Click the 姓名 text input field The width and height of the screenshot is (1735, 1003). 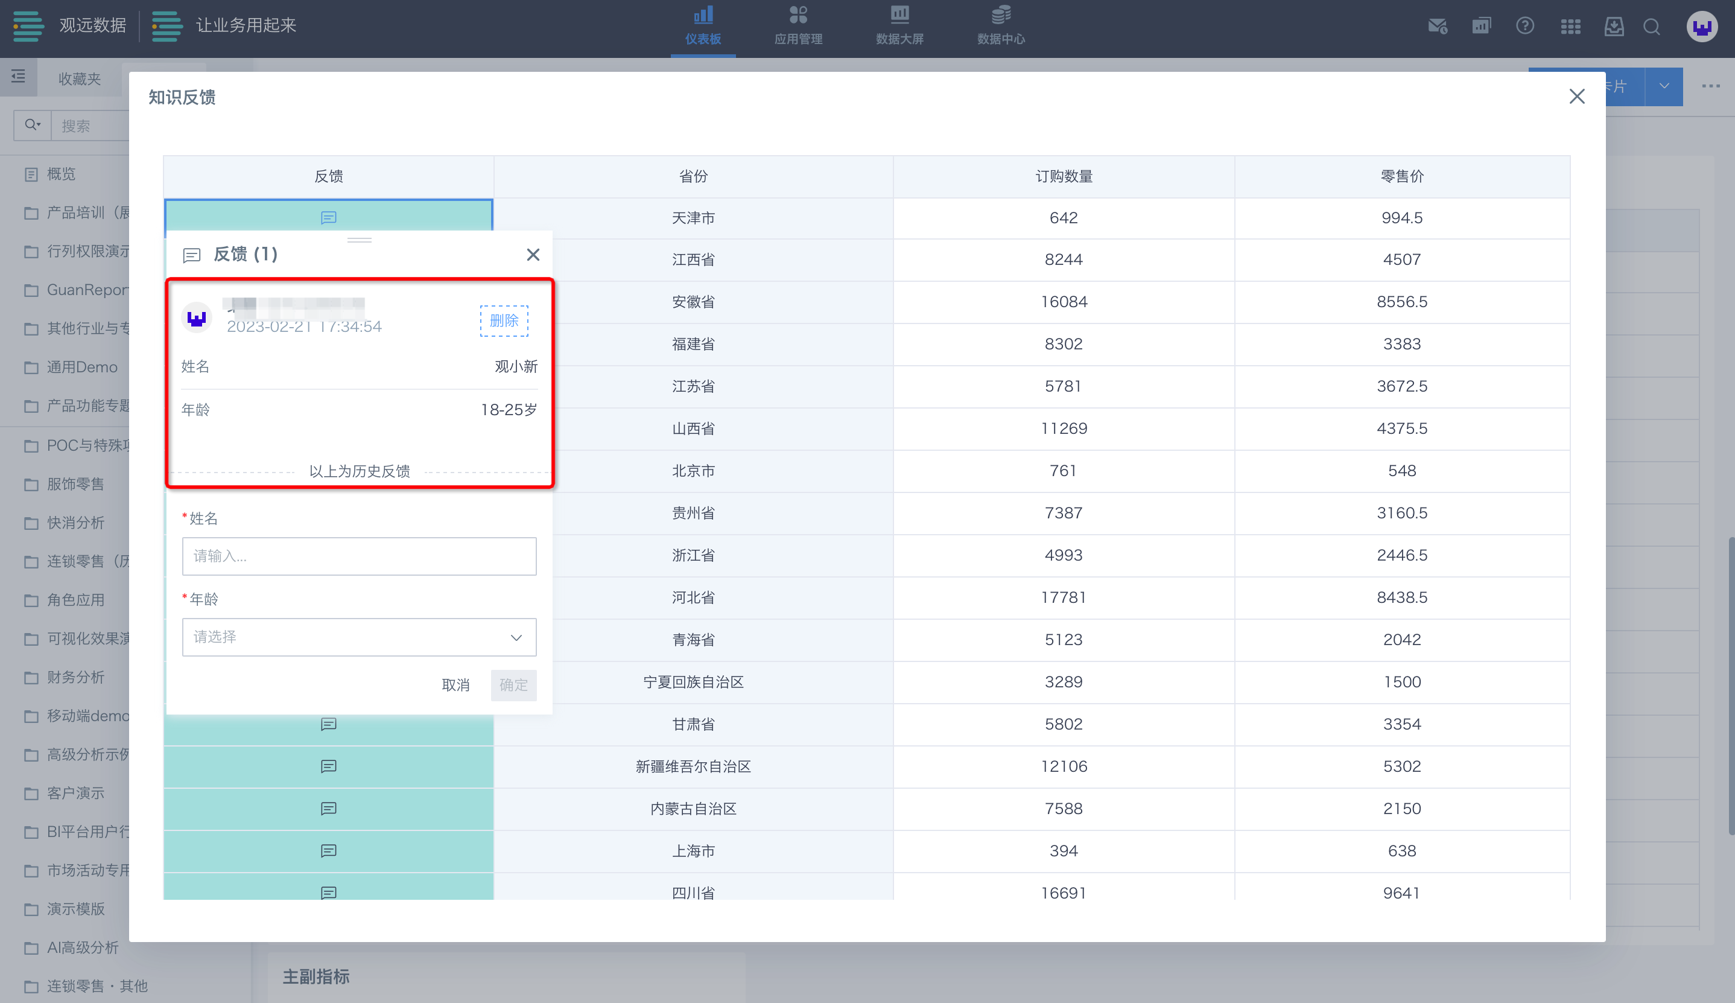359,556
